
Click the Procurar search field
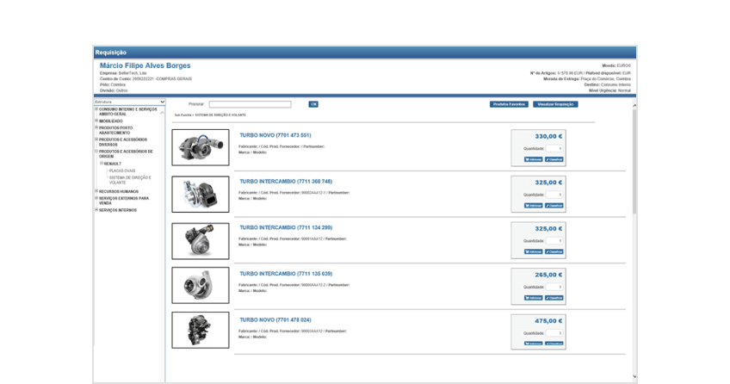click(250, 104)
